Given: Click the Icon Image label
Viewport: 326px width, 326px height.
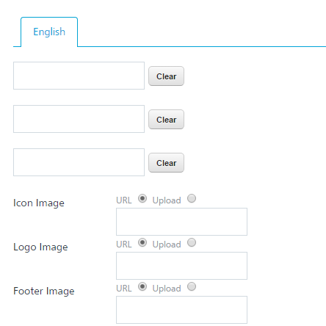Looking at the screenshot, I should coord(39,203).
